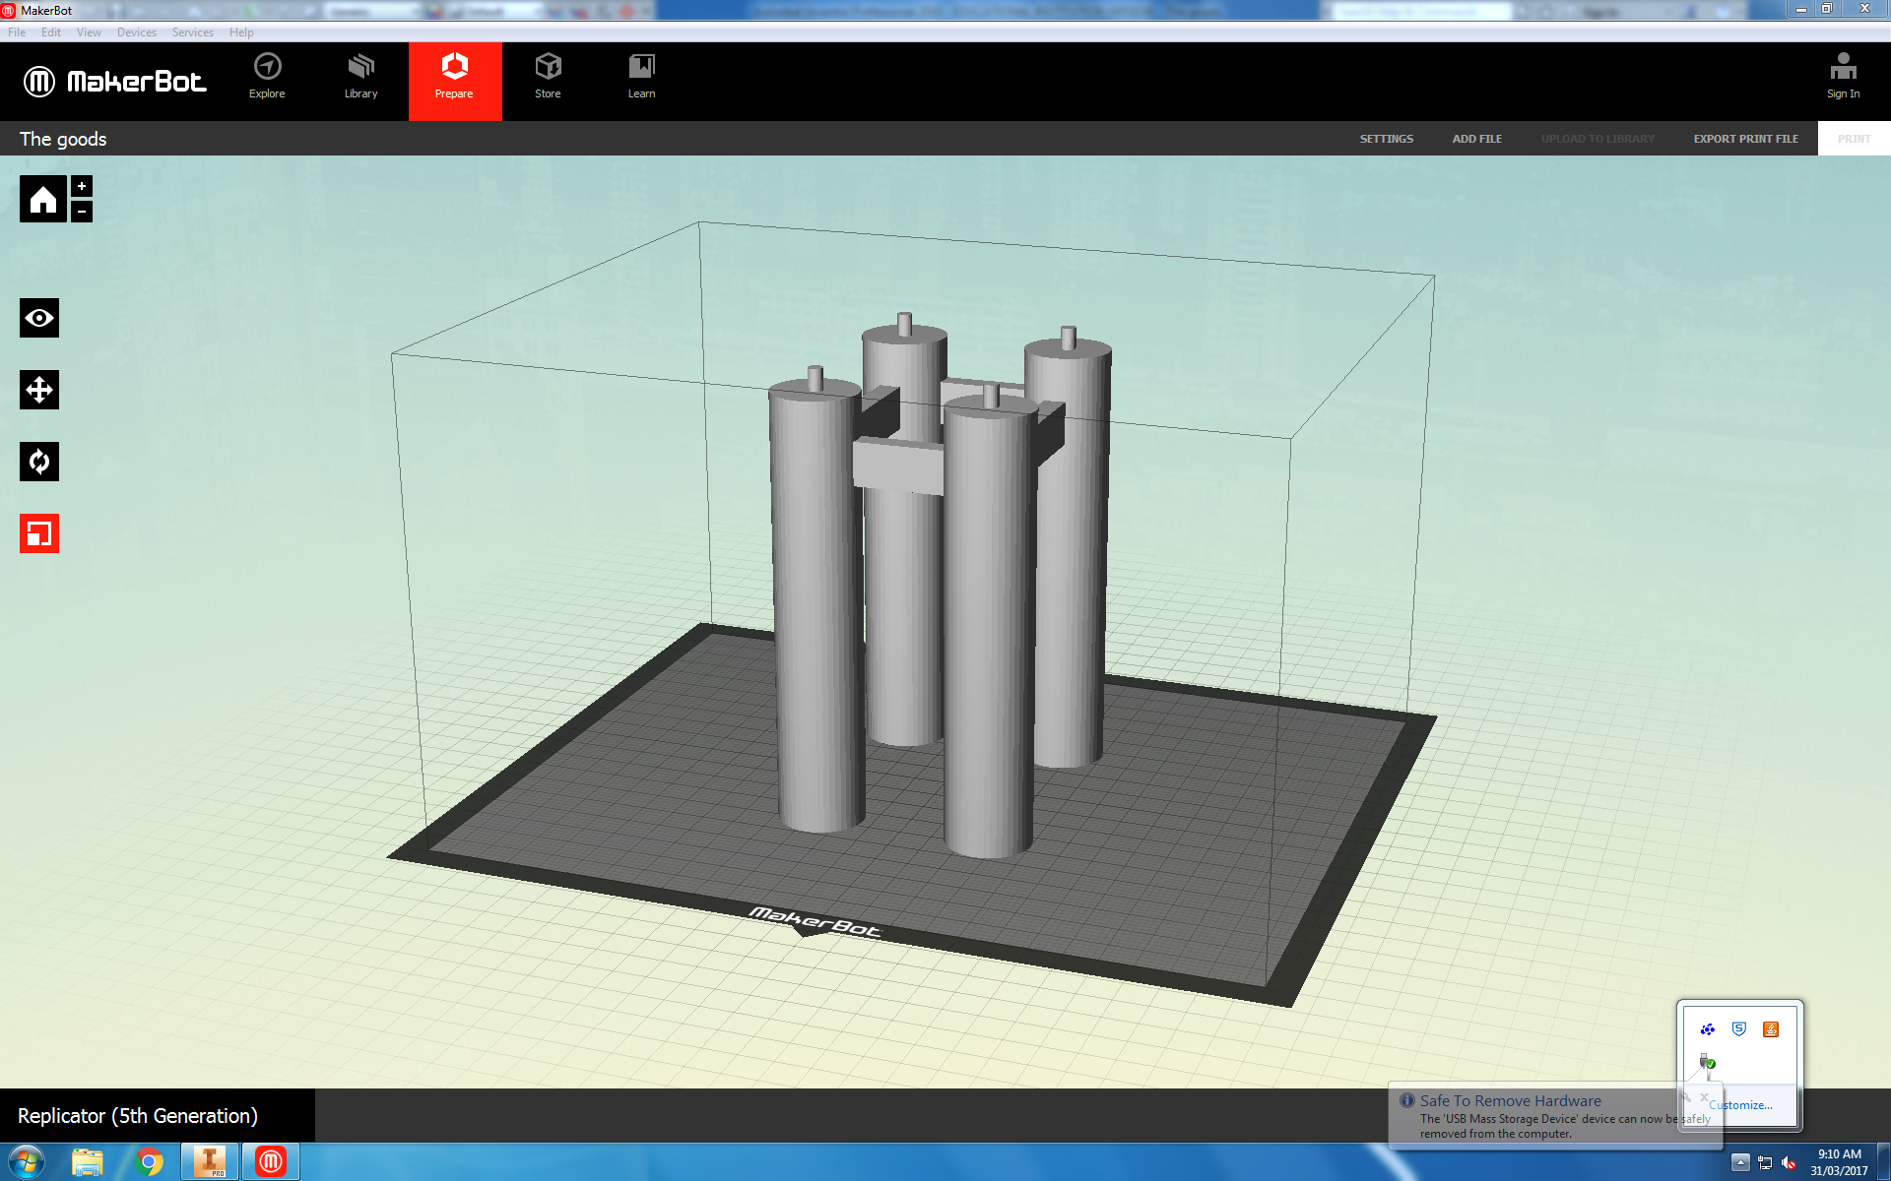Show hidden tray icons arrow
1891x1181 pixels.
pos(1740,1163)
